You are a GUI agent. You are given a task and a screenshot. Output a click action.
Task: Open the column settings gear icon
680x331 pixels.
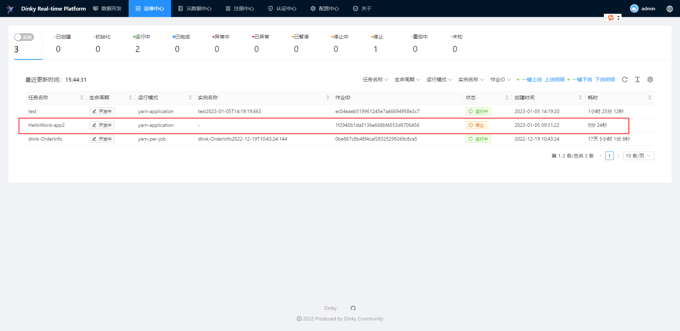click(650, 79)
